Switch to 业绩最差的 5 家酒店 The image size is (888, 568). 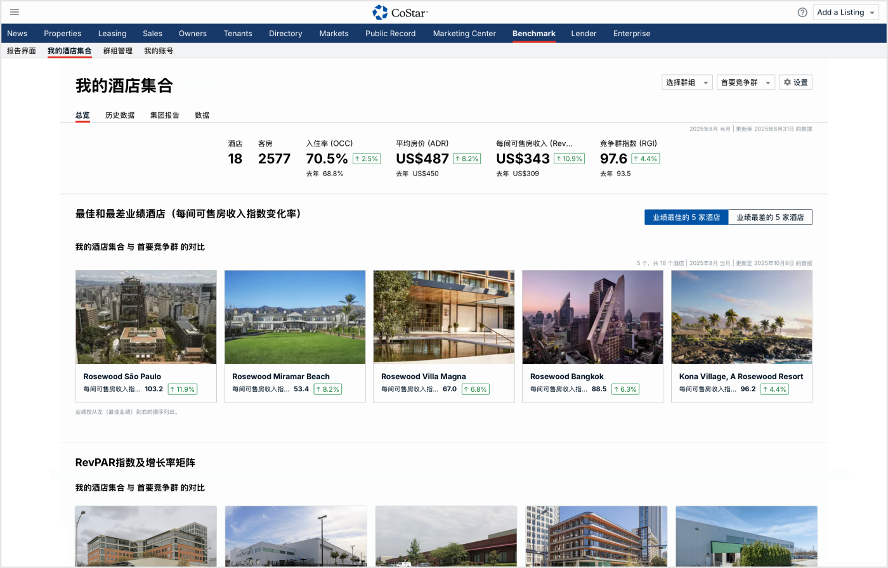pos(770,217)
